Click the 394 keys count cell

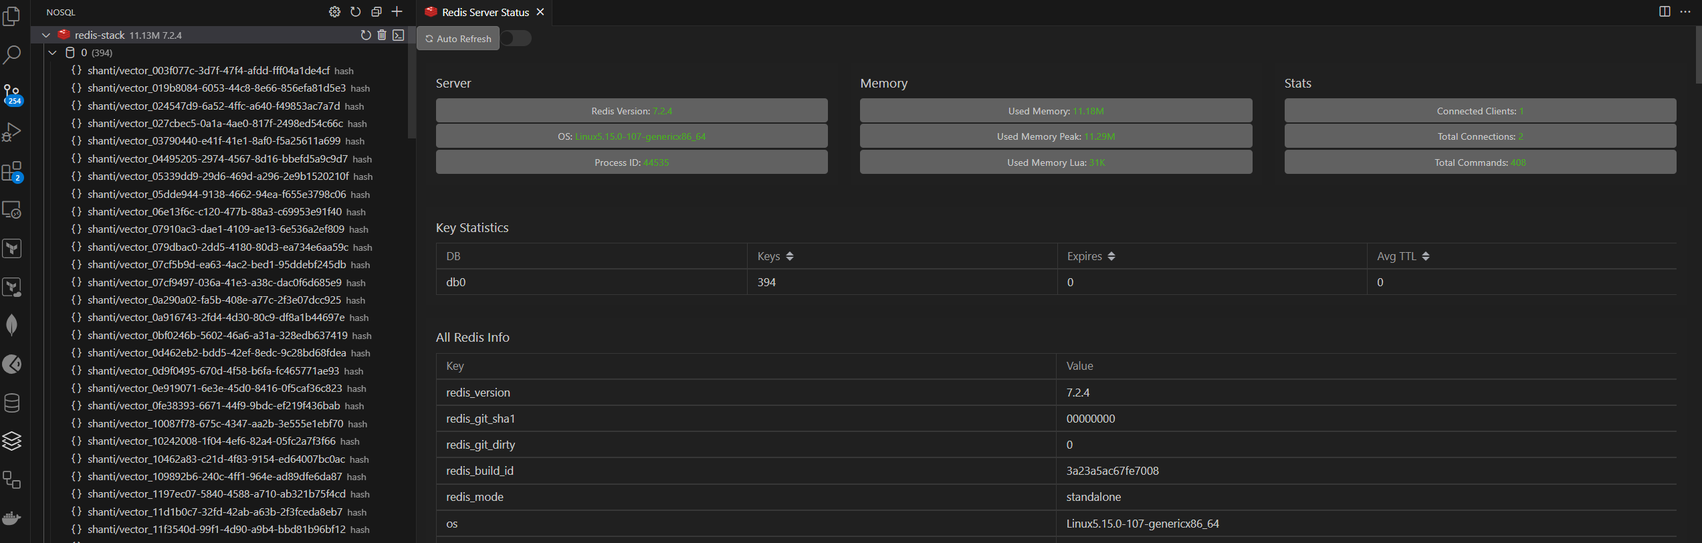(x=902, y=282)
